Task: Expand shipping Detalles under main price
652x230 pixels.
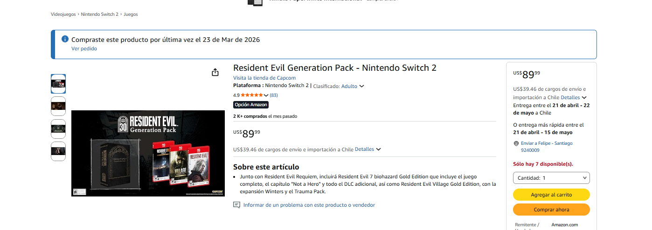Action: coord(368,149)
